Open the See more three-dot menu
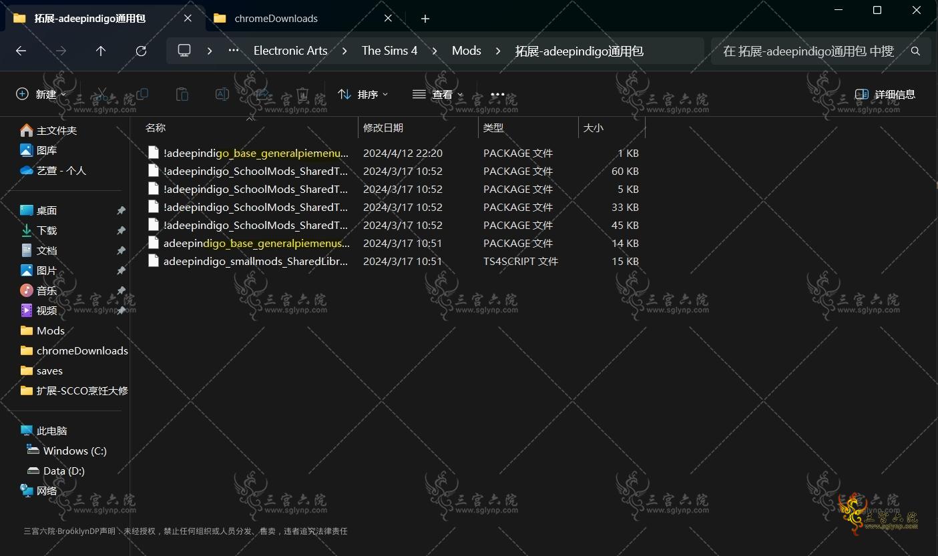 497,94
